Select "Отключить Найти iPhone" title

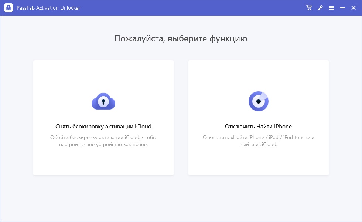pyautogui.click(x=258, y=127)
